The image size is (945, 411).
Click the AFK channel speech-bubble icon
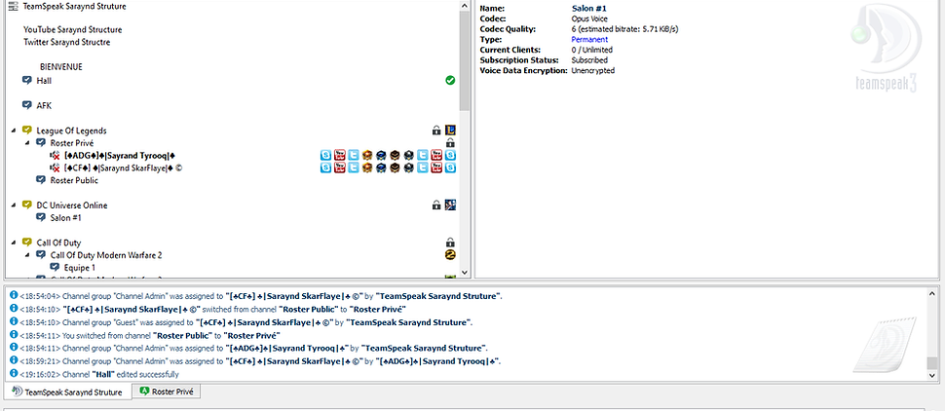[x=26, y=105]
